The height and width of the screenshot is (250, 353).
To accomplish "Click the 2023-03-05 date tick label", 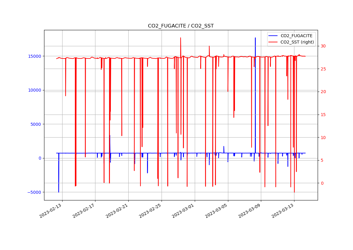I will [x=217, y=210].
